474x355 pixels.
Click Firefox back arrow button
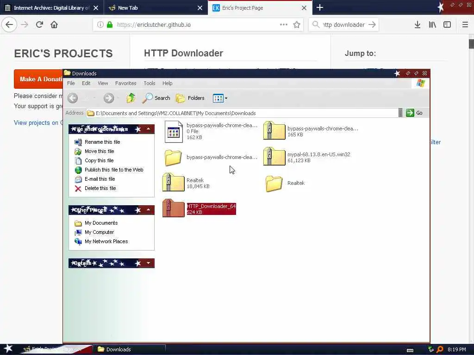tap(9, 24)
